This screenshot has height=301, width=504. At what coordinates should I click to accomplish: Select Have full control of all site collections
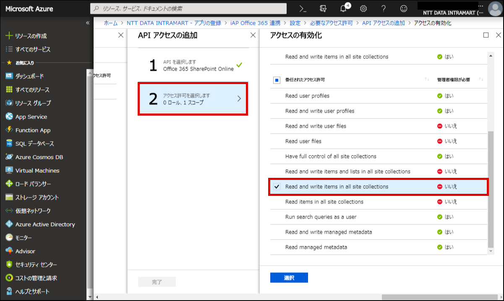pyautogui.click(x=378, y=156)
